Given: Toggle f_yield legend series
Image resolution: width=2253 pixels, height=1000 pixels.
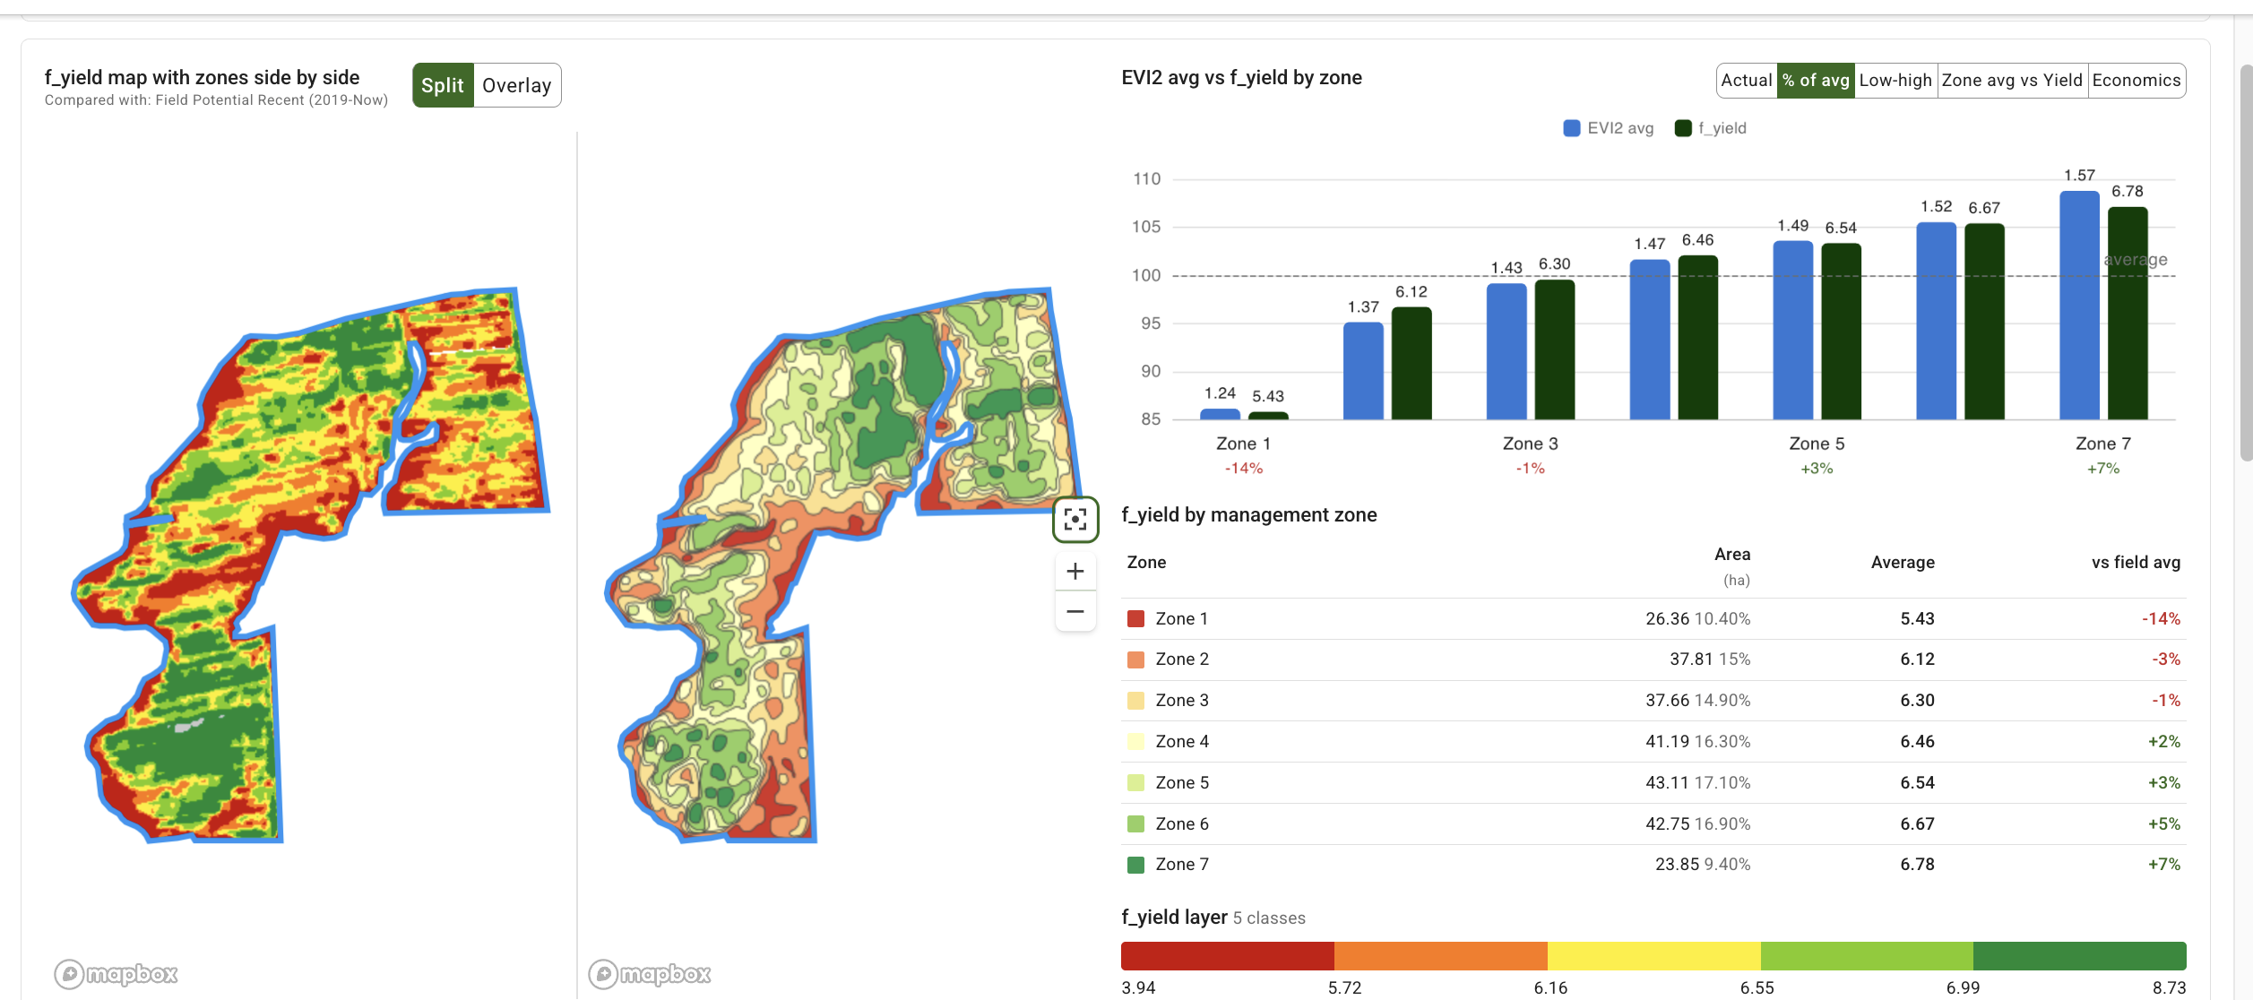Looking at the screenshot, I should (1710, 128).
